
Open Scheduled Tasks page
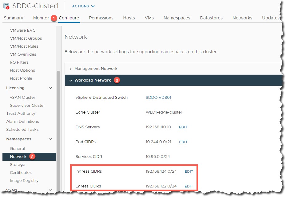click(x=22, y=130)
